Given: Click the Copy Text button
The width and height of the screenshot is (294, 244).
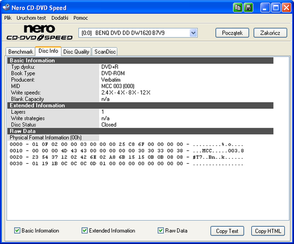Looking at the screenshot, I should [x=227, y=231].
